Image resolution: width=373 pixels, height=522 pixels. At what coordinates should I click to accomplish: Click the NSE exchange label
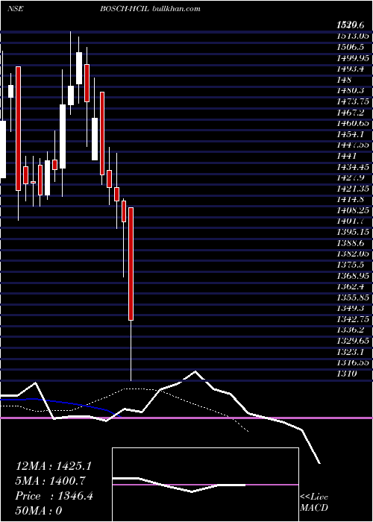[x=16, y=9]
